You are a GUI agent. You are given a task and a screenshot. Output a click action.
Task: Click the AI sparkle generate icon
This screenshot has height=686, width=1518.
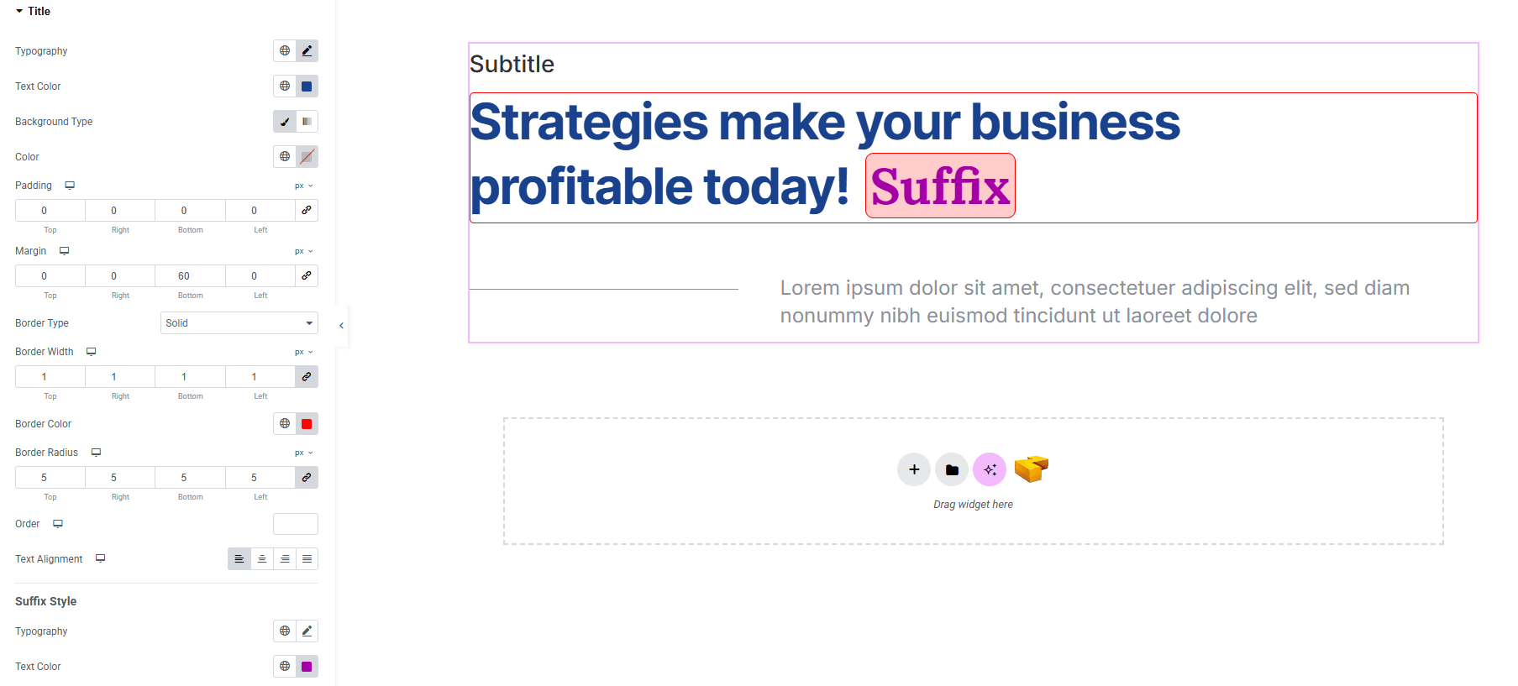(x=990, y=469)
